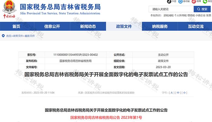
Task: Set font size to 小
Action: (184, 93)
